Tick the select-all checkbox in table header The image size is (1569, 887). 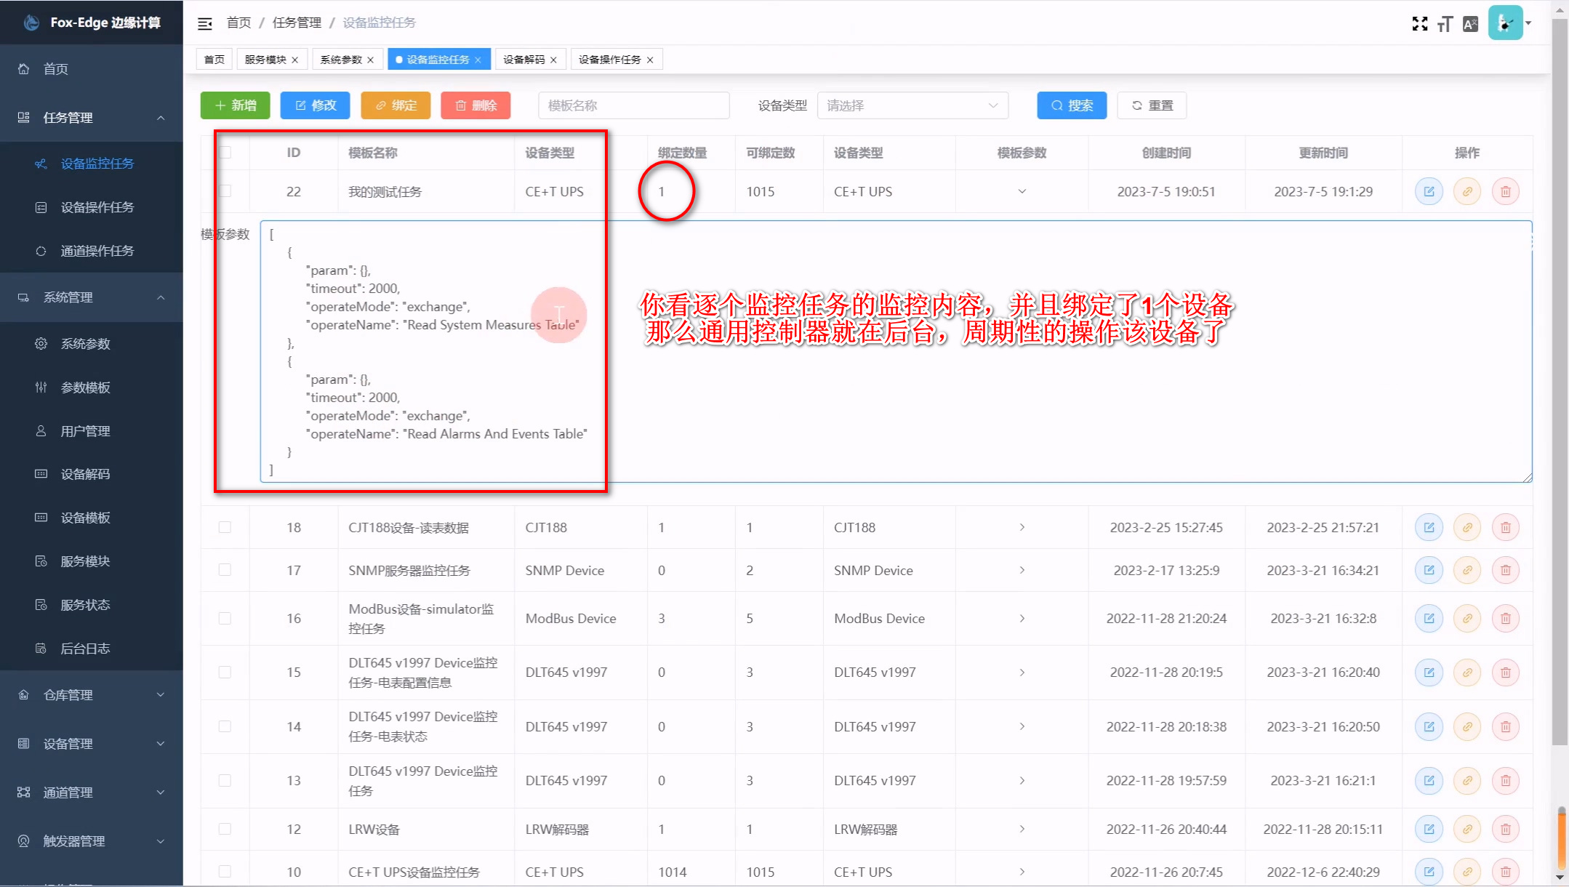[225, 153]
